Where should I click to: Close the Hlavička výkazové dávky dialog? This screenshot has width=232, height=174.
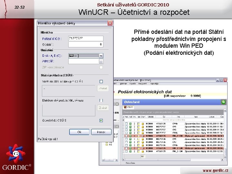point(110,23)
